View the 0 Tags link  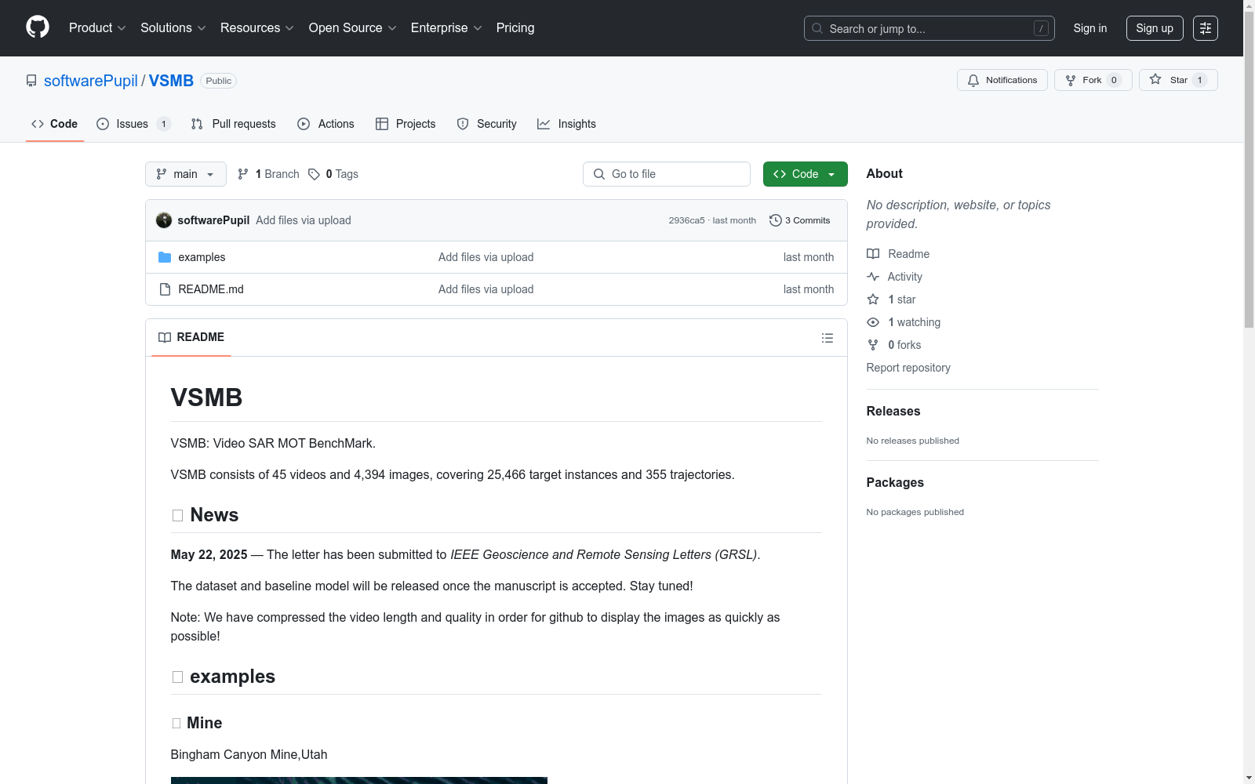coord(333,174)
